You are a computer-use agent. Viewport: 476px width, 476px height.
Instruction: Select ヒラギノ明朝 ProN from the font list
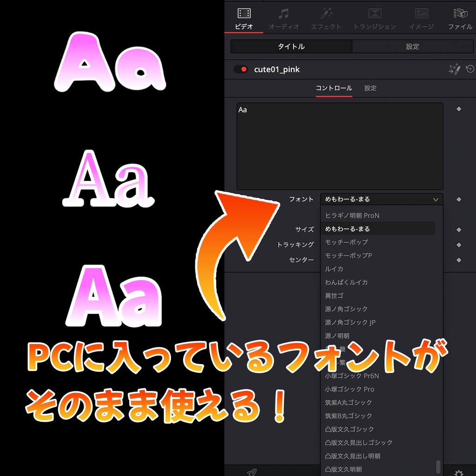pos(353,215)
